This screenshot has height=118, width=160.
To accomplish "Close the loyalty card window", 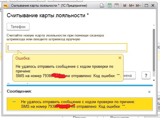I will pos(153,6).
